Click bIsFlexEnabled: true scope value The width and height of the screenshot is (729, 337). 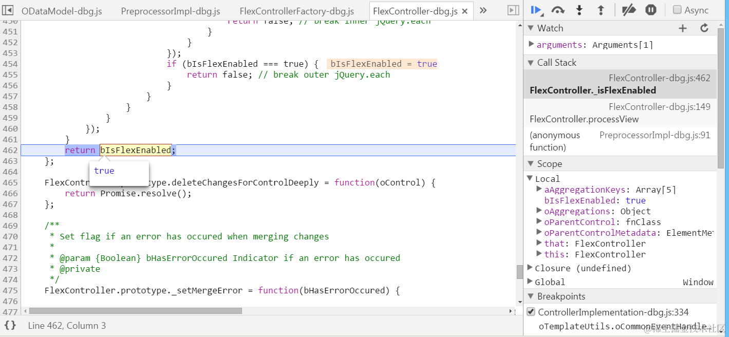(x=595, y=200)
